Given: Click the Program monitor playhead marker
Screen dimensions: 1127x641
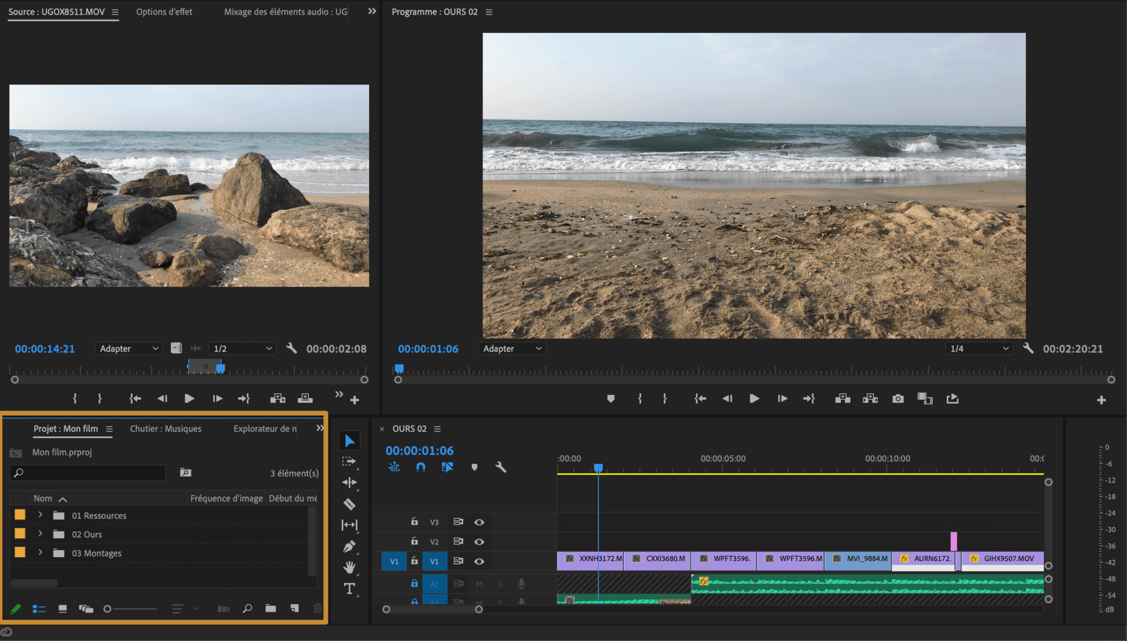Looking at the screenshot, I should tap(399, 368).
